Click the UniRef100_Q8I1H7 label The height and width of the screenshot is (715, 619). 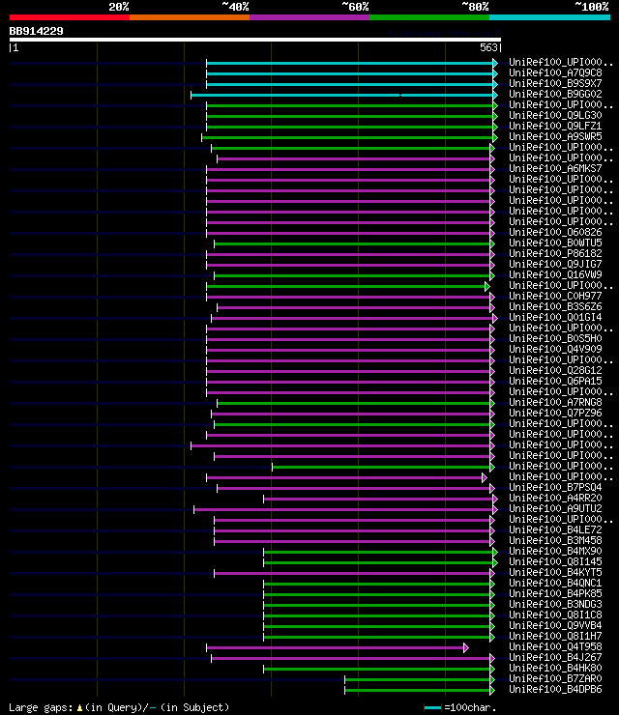coord(555,636)
